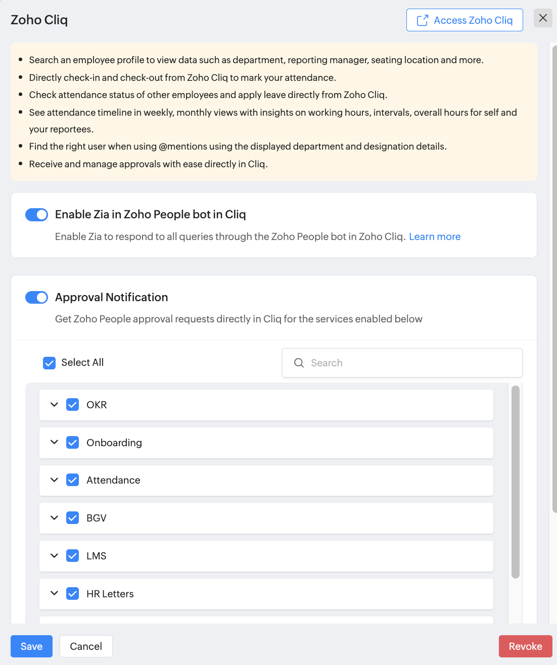Click the Approval Notification heading
The width and height of the screenshot is (557, 665).
112,297
